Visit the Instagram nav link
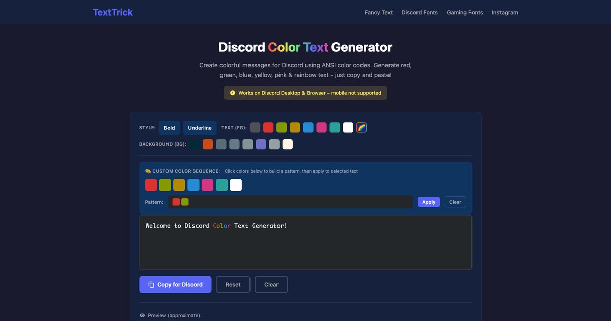Image resolution: width=611 pixels, height=321 pixels. [505, 12]
